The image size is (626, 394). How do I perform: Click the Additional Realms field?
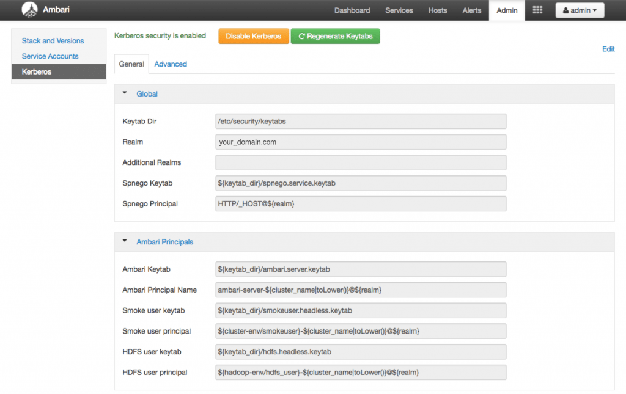tap(361, 162)
